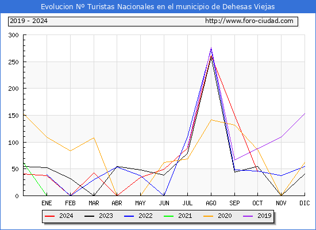Click the 50 value on y-axis
This screenshot has height=230, width=316.
pyautogui.click(x=15, y=169)
